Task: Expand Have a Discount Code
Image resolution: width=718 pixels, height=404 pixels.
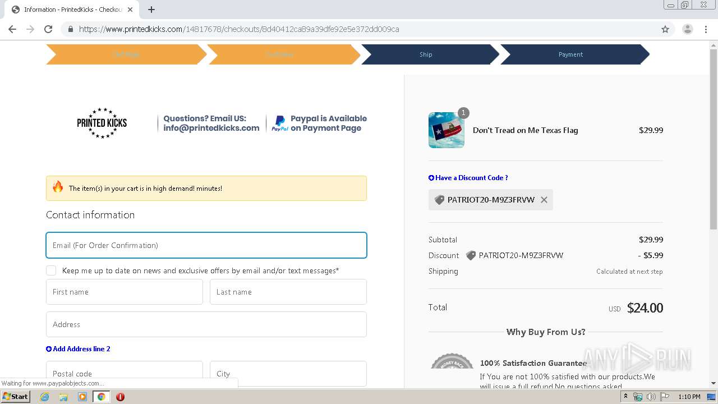Action: 468,178
